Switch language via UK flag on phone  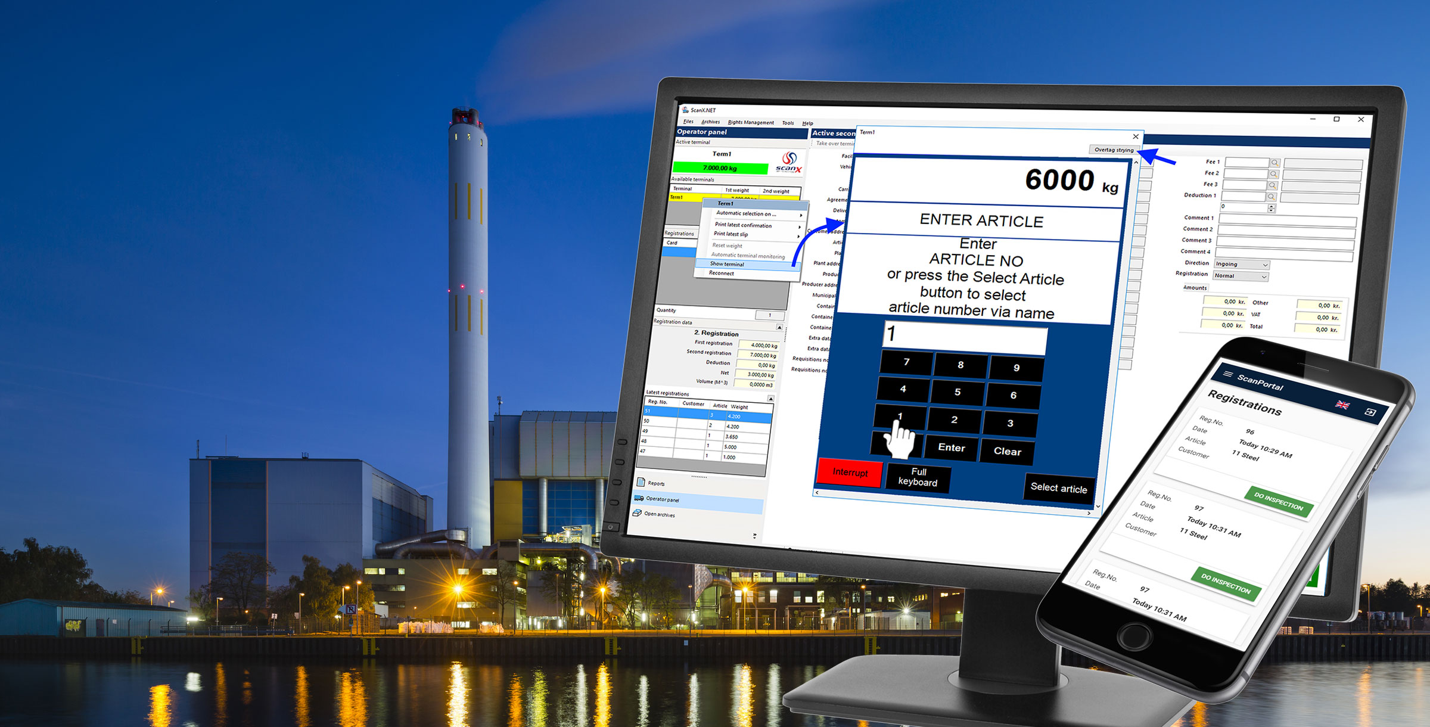click(1342, 405)
